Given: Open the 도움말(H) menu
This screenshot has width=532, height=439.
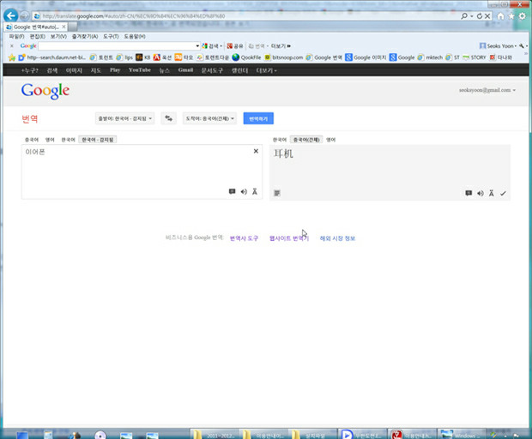Looking at the screenshot, I should click(x=135, y=36).
